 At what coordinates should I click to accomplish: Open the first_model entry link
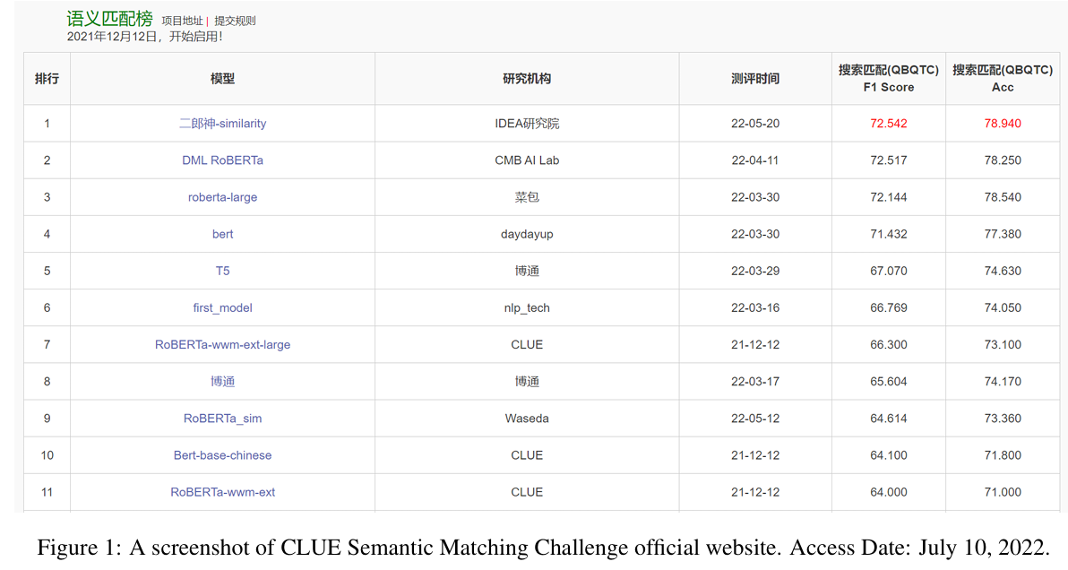pos(223,307)
